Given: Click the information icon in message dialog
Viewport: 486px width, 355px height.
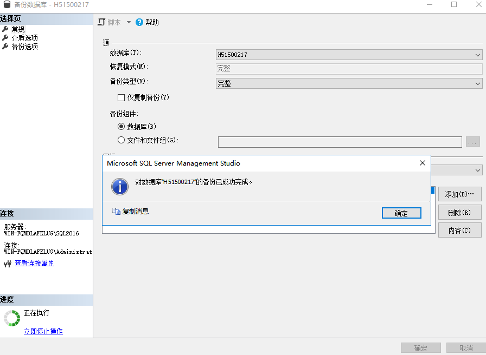Looking at the screenshot, I should click(119, 186).
